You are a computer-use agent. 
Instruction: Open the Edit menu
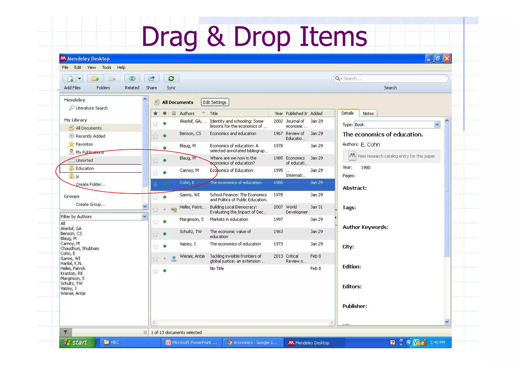[x=78, y=67]
